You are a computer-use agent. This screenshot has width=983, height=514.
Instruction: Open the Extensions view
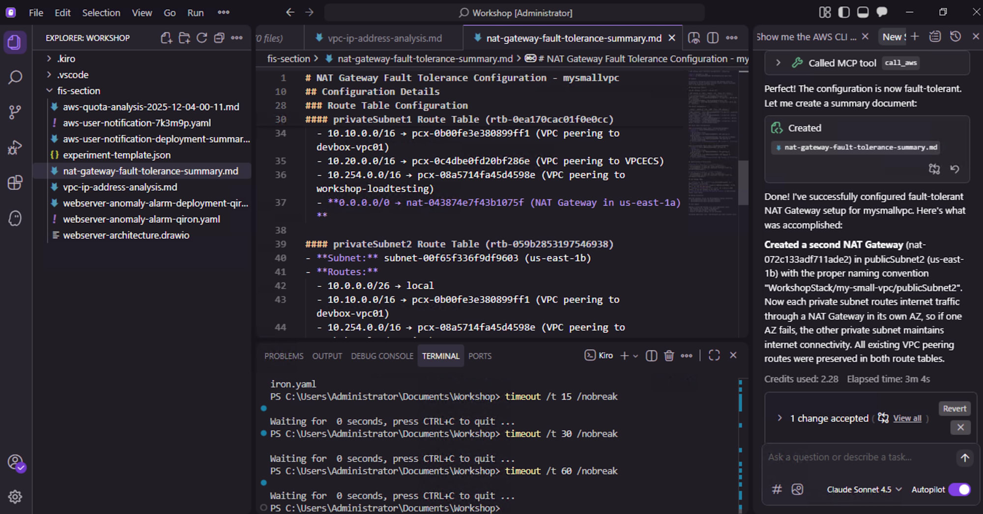click(x=15, y=183)
